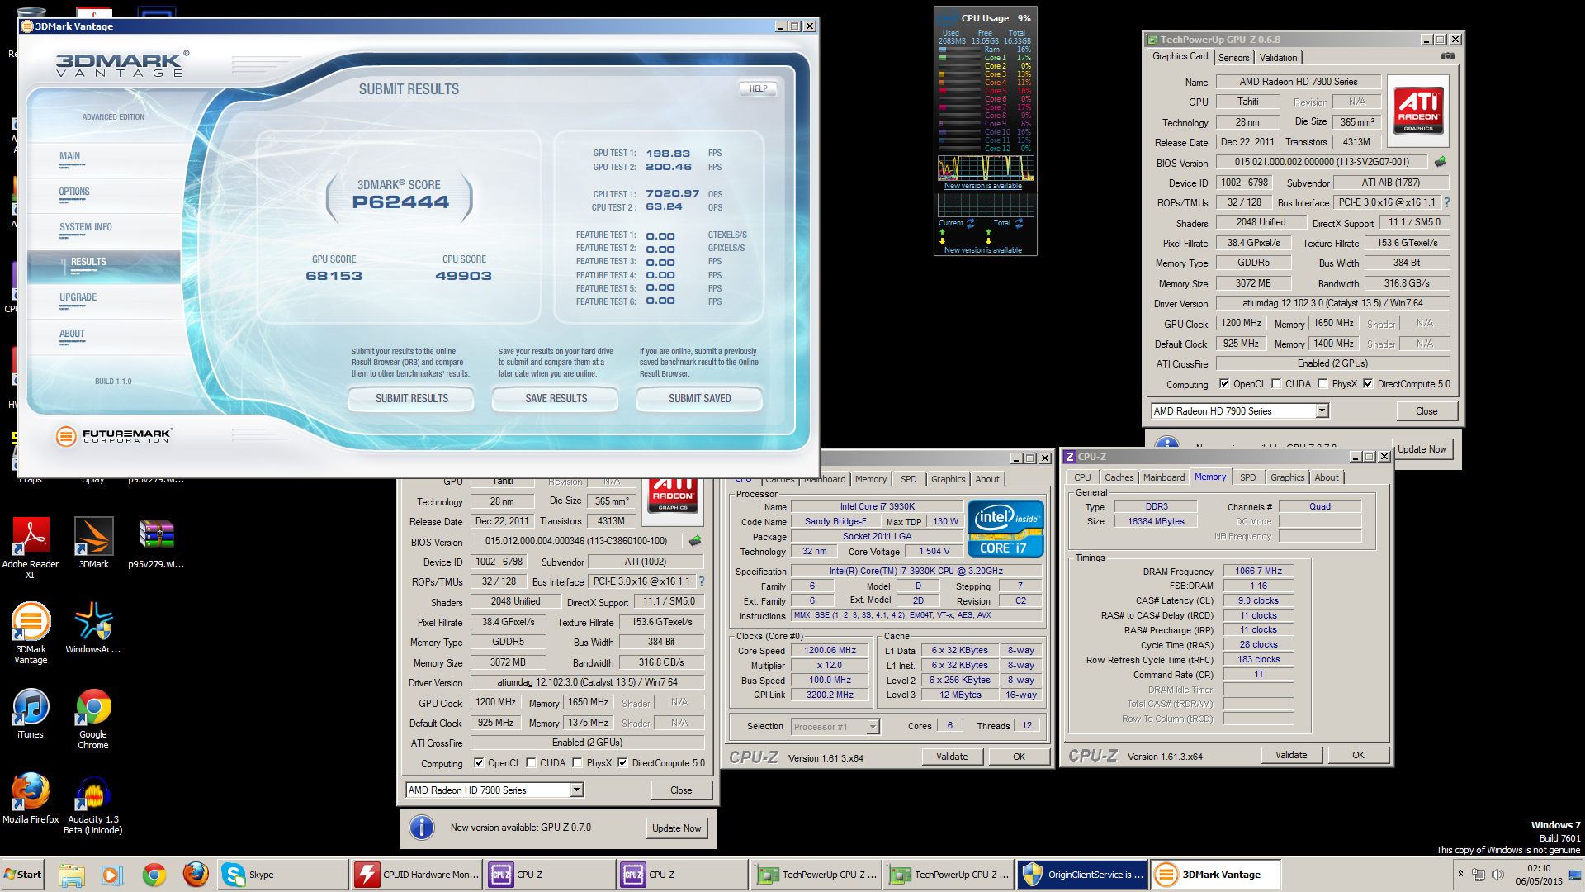Open WindowsAc... desktop shortcut
The height and width of the screenshot is (892, 1585).
pyautogui.click(x=93, y=628)
